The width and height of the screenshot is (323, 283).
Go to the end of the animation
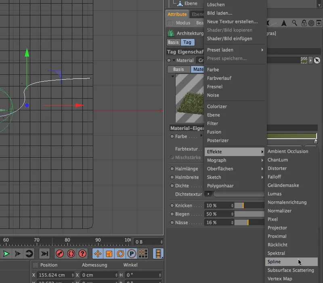point(44,253)
